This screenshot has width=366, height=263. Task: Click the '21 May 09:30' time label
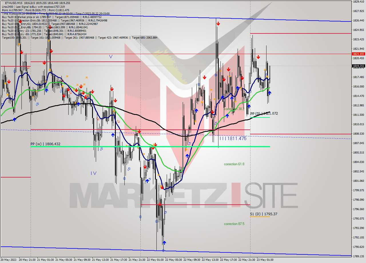[82, 260]
